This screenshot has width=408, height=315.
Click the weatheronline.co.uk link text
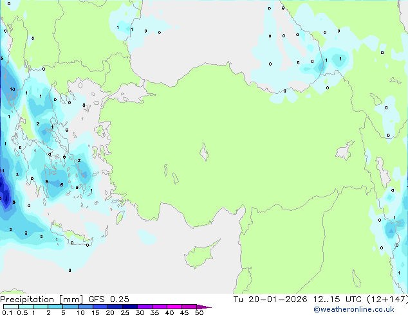click(x=354, y=309)
